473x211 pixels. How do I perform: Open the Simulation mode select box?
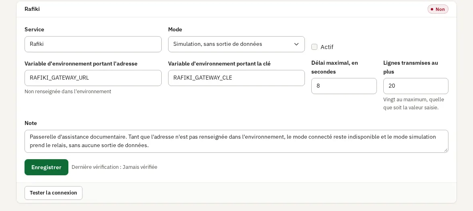236,44
